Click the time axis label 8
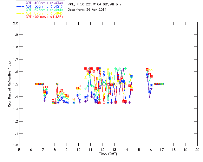This screenshot has width=203, height=162. click(55, 150)
